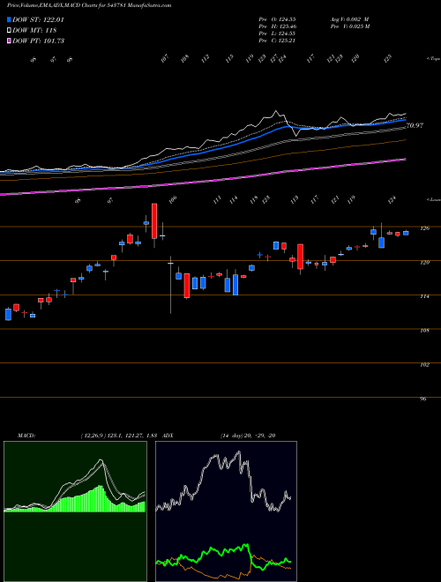
Task: Click the 'Avg V' volume reading
Action: (x=349, y=19)
